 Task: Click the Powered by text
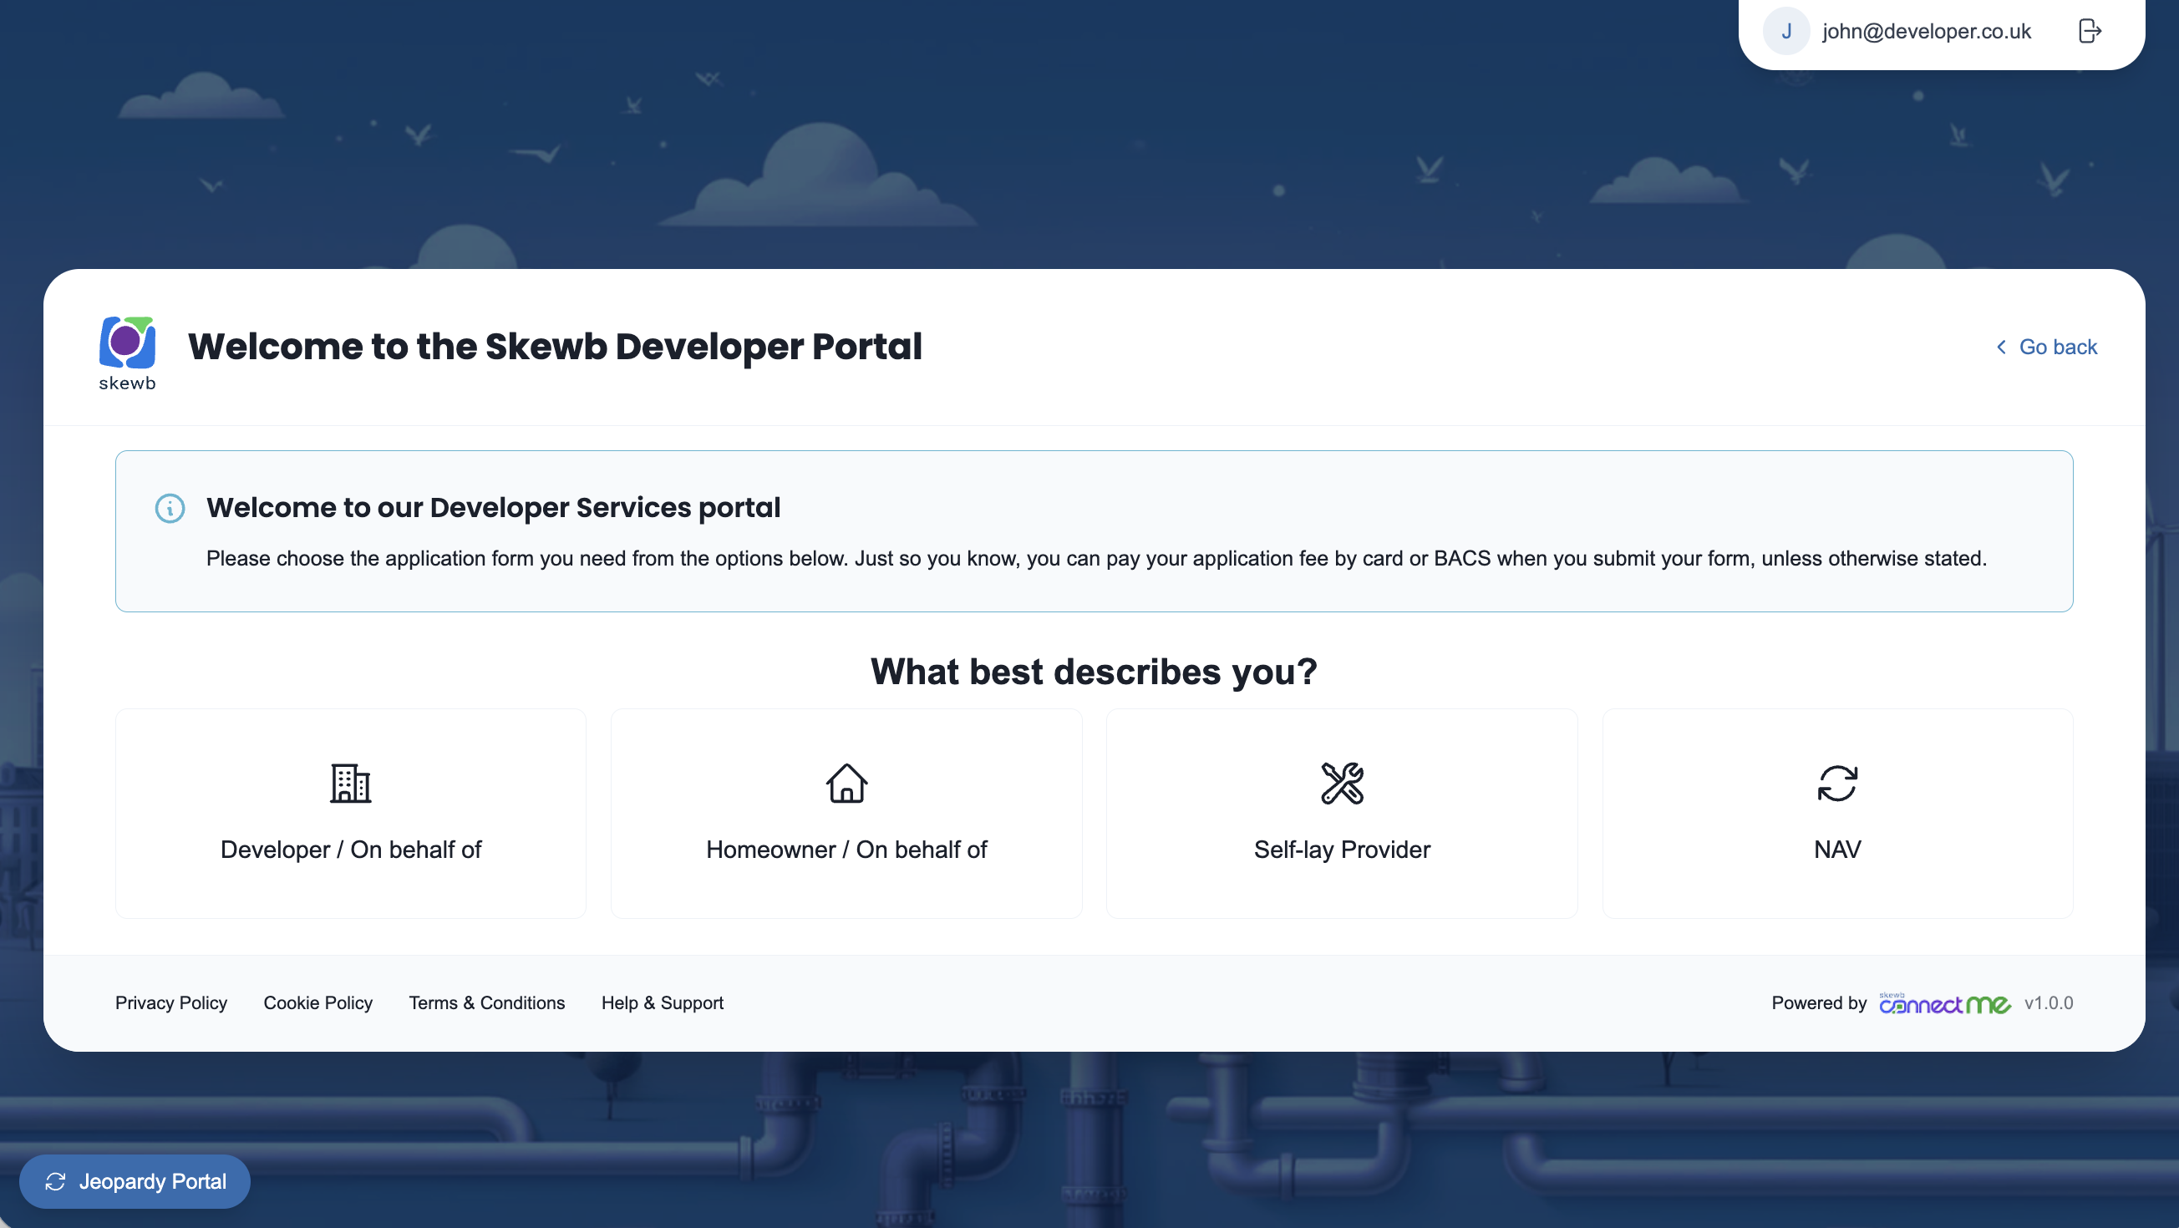pos(1819,1003)
